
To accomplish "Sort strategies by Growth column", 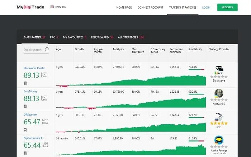I will tap(79, 49).
